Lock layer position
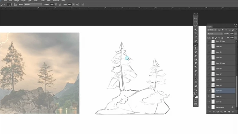This screenshot has height=134, width=238. [219, 38]
